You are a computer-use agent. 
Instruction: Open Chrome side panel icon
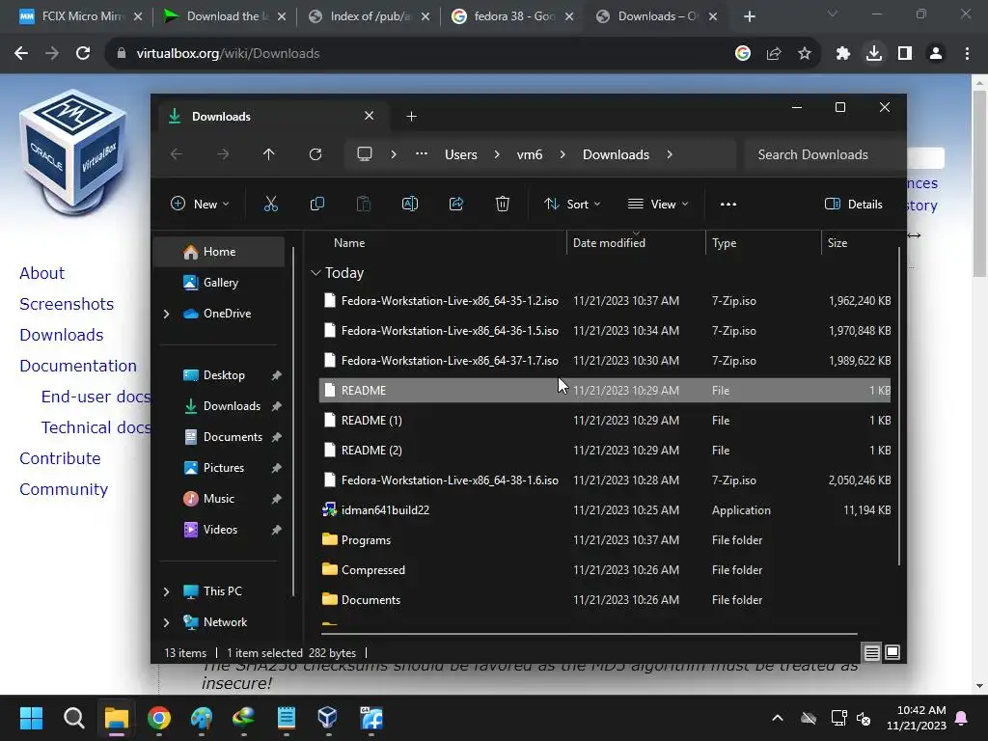click(x=905, y=54)
